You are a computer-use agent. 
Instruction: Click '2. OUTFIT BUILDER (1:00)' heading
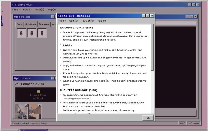click(x=79, y=90)
